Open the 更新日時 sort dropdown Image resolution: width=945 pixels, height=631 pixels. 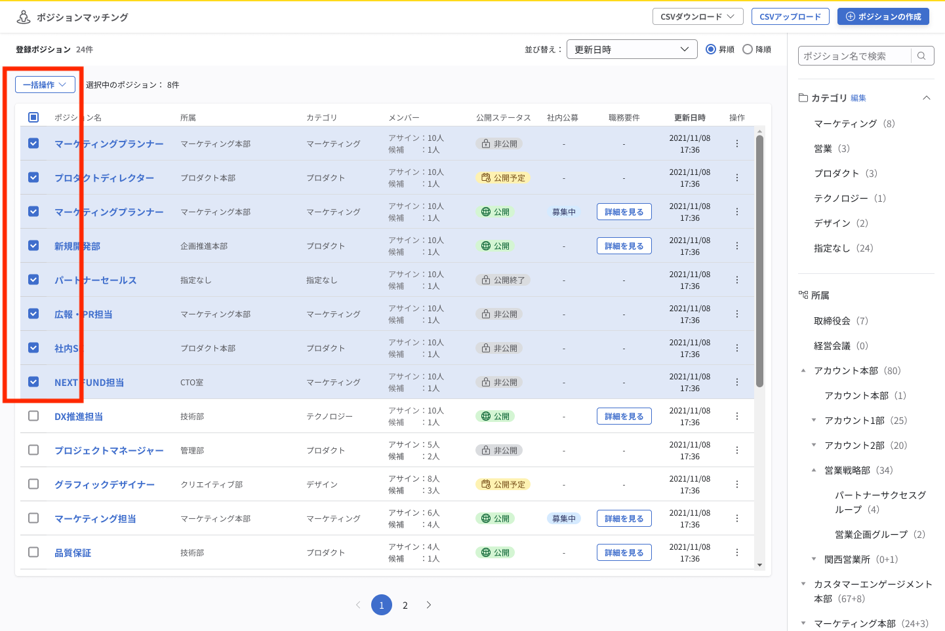click(631, 49)
